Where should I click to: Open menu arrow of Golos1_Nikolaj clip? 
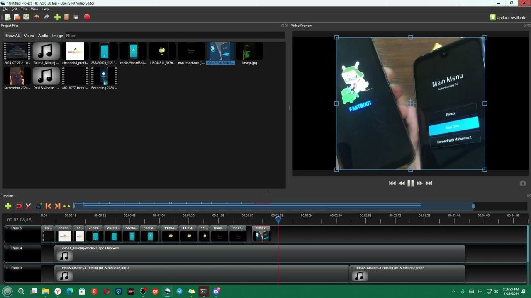click(x=58, y=248)
